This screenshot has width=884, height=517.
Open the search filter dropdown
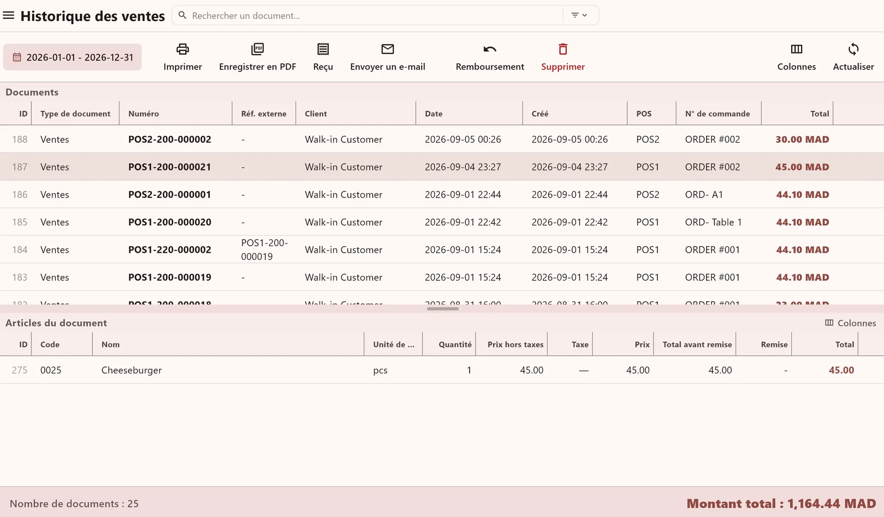click(579, 15)
